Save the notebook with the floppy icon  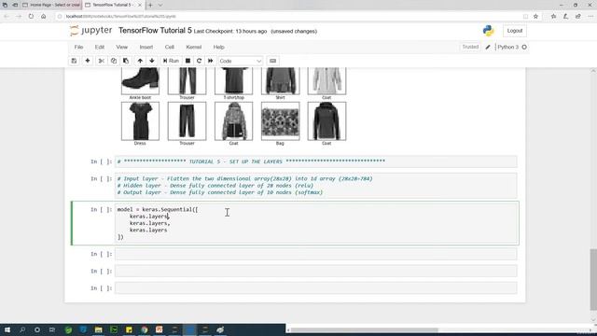(75, 61)
